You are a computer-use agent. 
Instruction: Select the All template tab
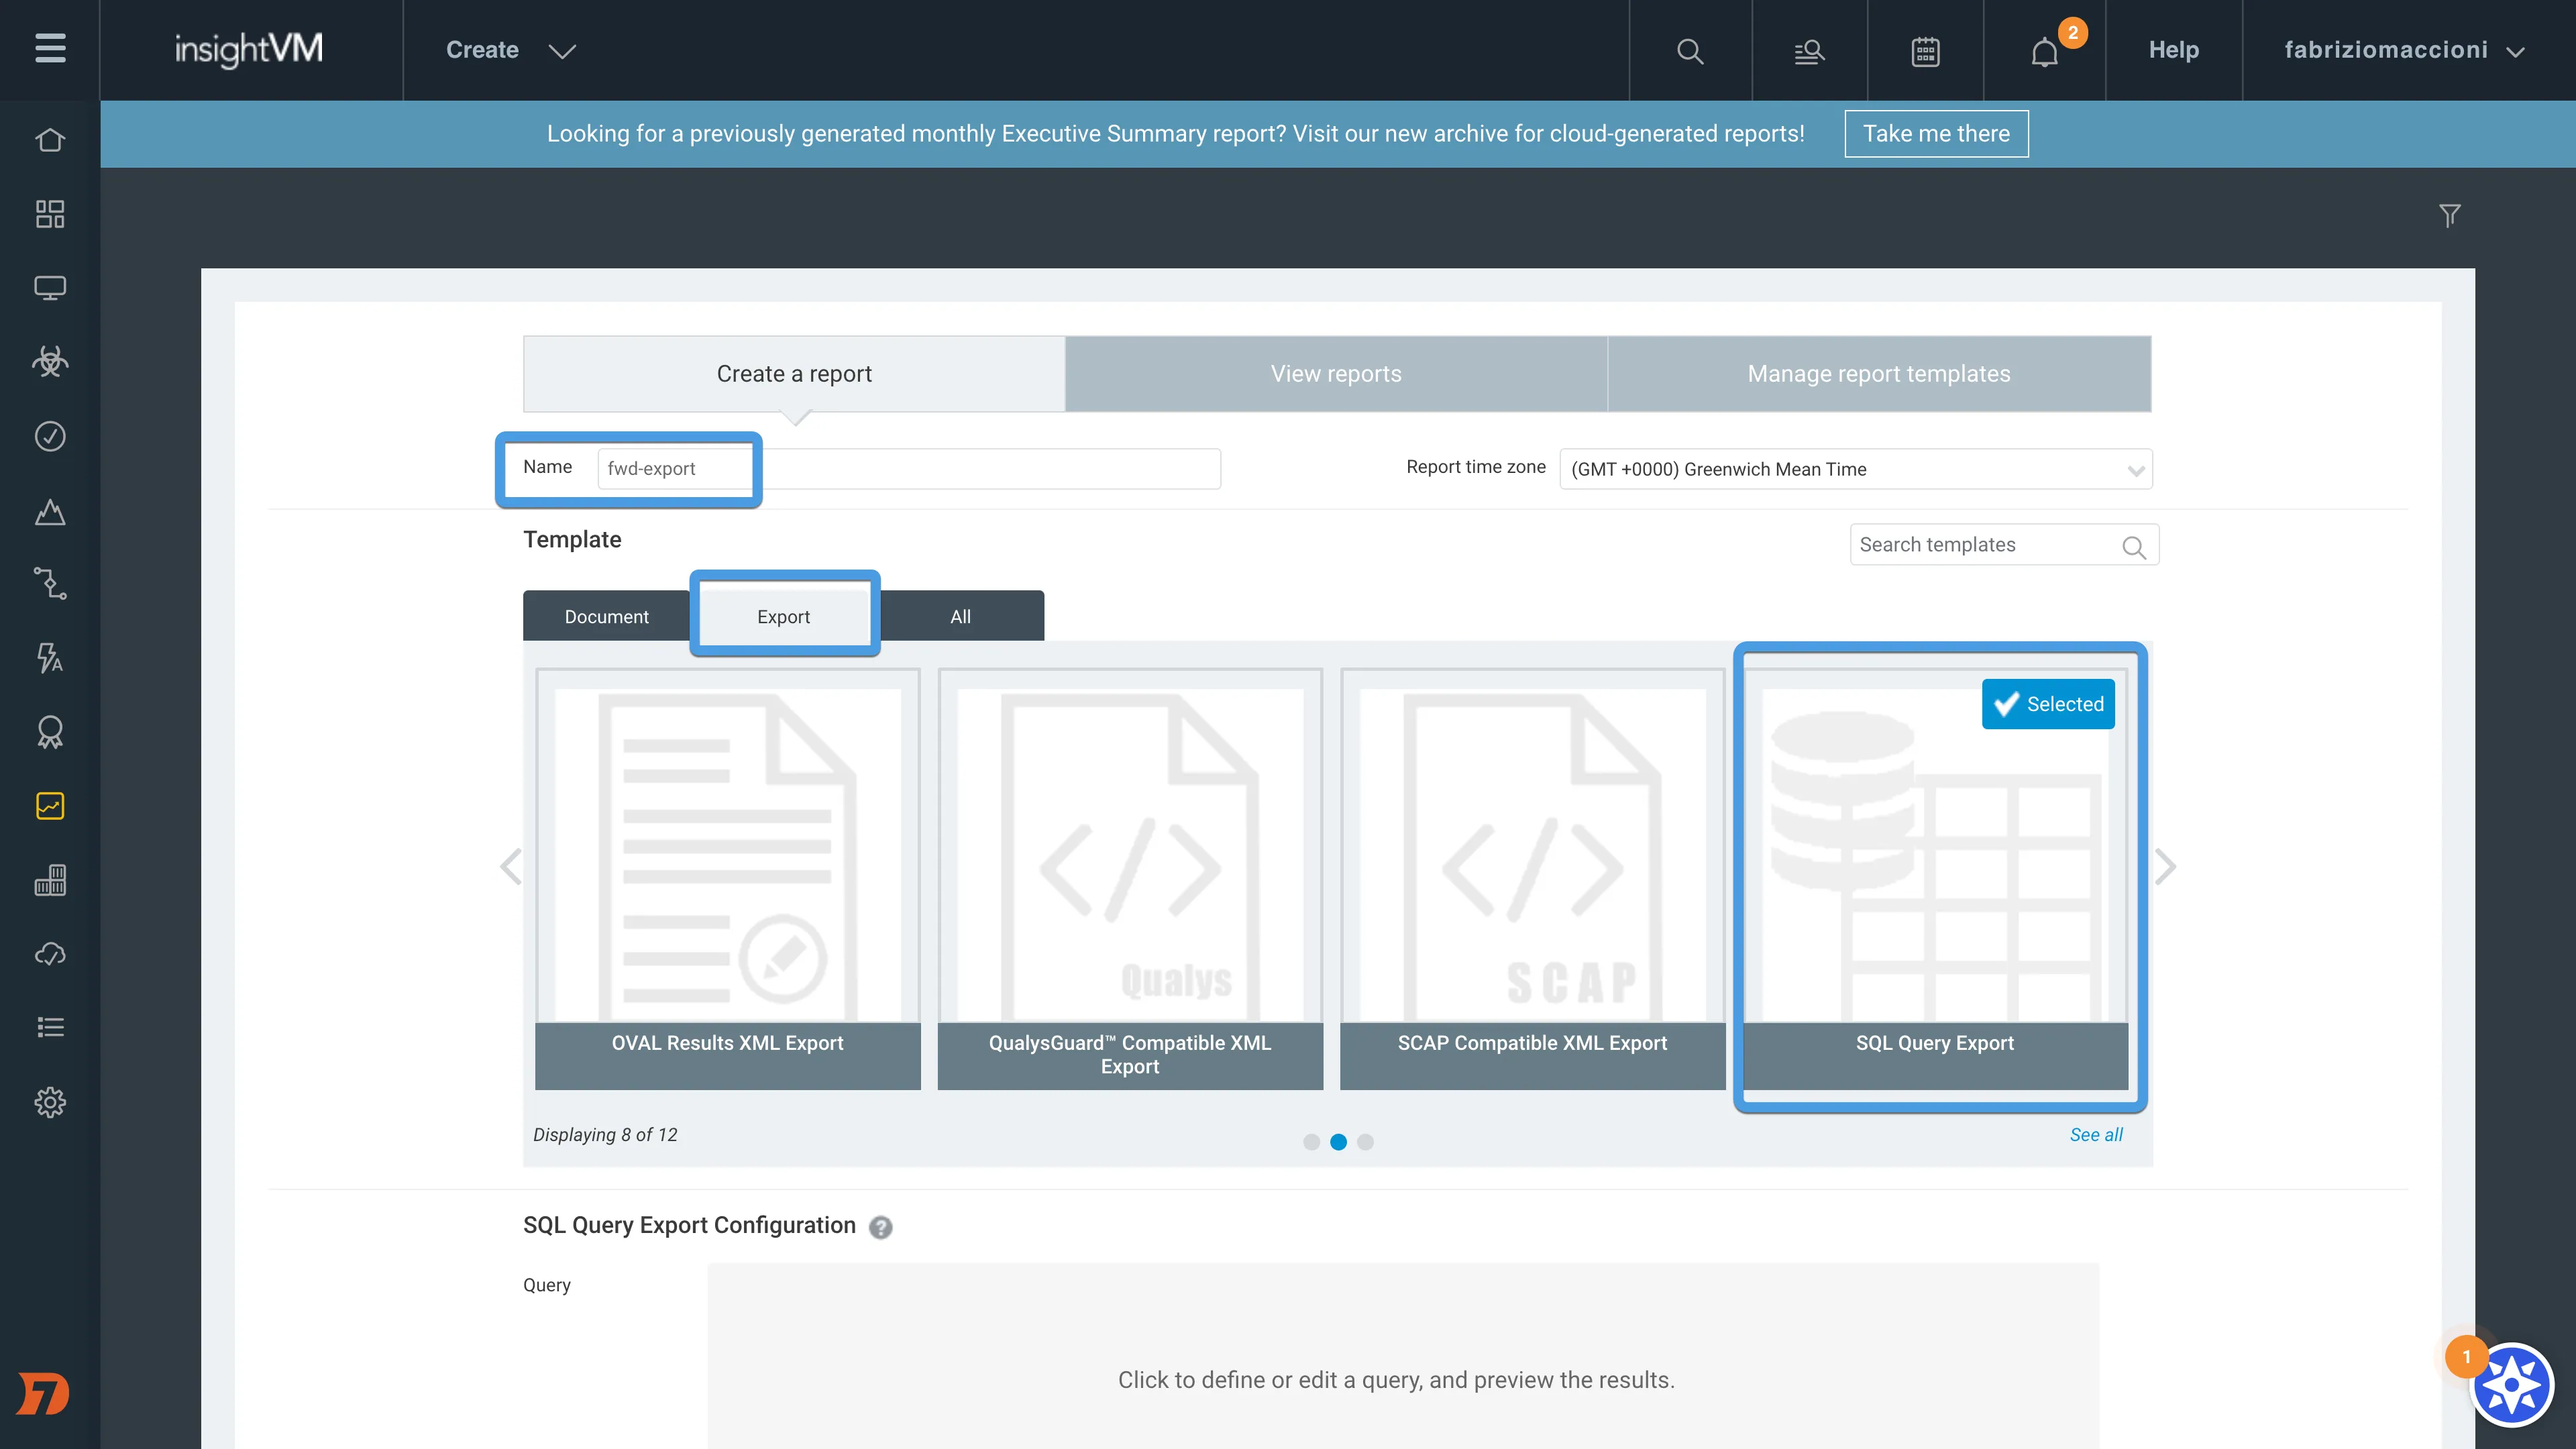(960, 616)
